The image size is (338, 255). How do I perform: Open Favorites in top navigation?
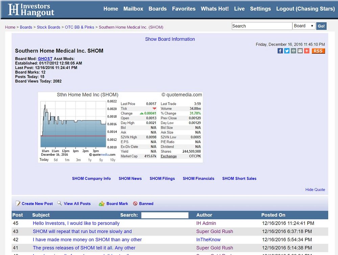[x=184, y=9]
